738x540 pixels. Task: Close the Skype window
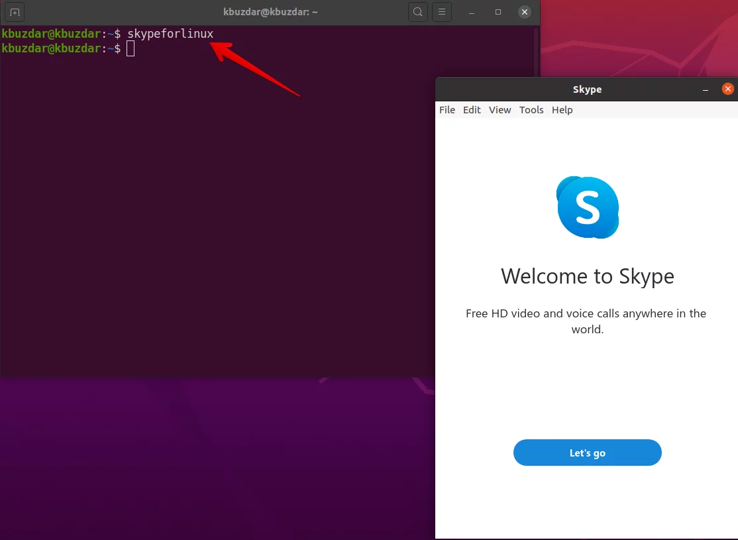point(727,89)
